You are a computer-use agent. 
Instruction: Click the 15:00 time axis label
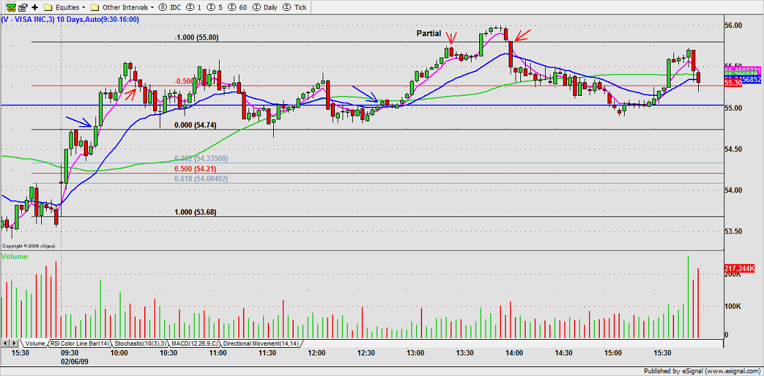coord(613,353)
